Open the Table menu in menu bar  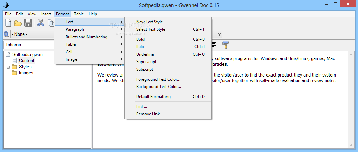tap(79, 14)
